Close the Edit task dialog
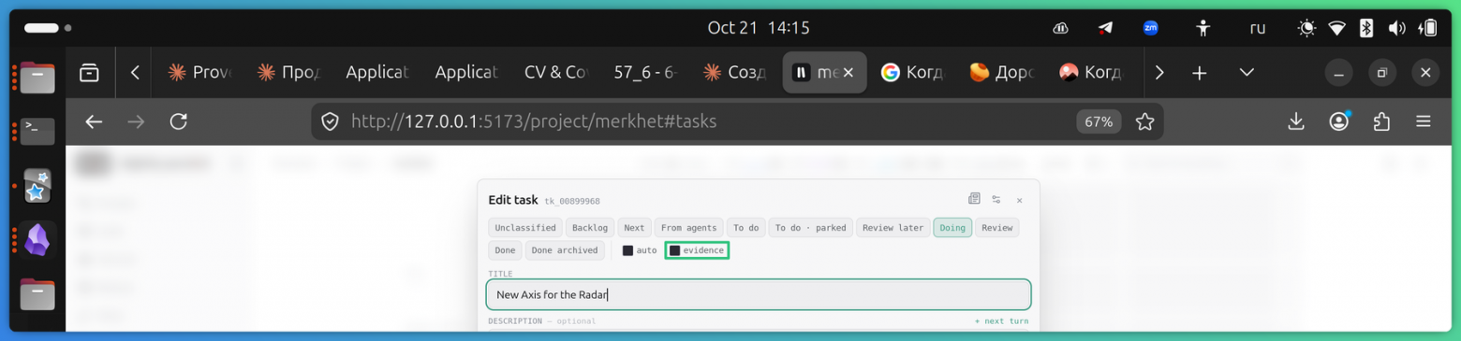The width and height of the screenshot is (1461, 341). (1020, 200)
